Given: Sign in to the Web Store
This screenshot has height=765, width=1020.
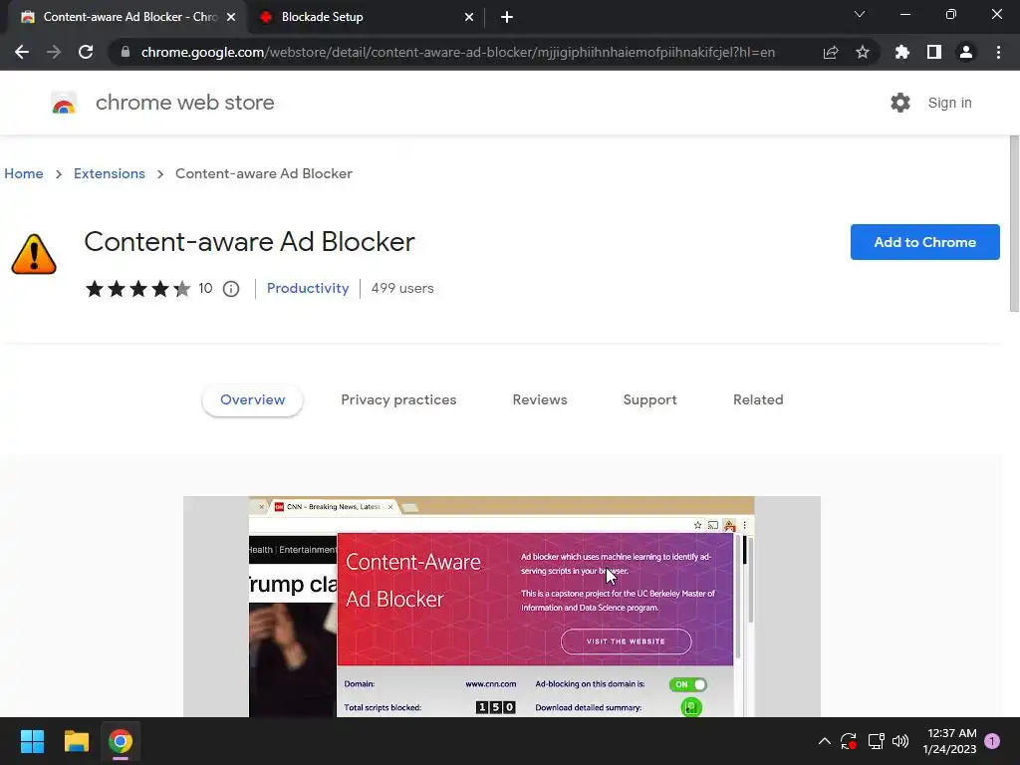Looking at the screenshot, I should point(949,103).
